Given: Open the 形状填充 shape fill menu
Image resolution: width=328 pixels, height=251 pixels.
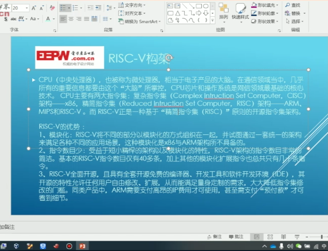Looking at the screenshot, I should [x=265, y=5].
